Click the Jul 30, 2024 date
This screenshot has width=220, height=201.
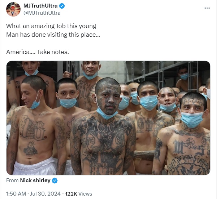45,194
